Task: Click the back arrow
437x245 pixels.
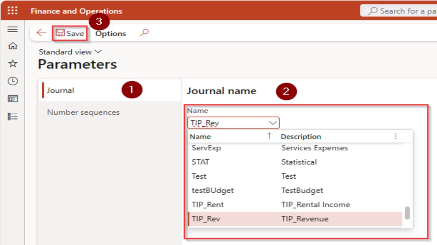Action: click(x=41, y=33)
